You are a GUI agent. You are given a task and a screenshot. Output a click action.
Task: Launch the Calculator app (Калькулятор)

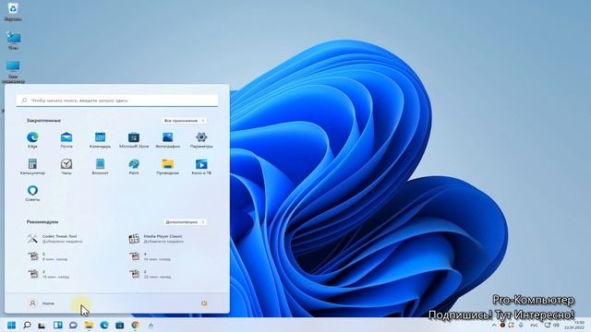[32, 166]
